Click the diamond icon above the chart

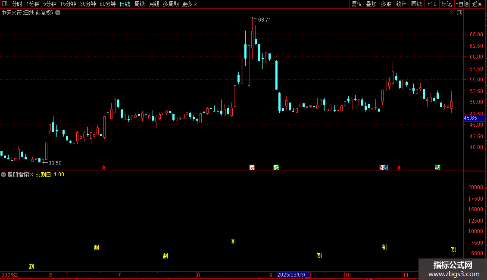452,13
